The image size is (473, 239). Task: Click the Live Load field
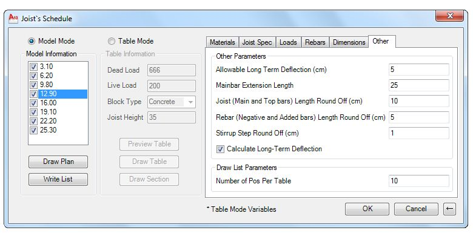[172, 86]
